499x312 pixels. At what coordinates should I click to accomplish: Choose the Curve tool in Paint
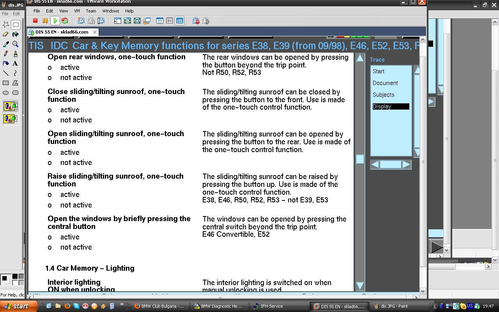point(16,73)
